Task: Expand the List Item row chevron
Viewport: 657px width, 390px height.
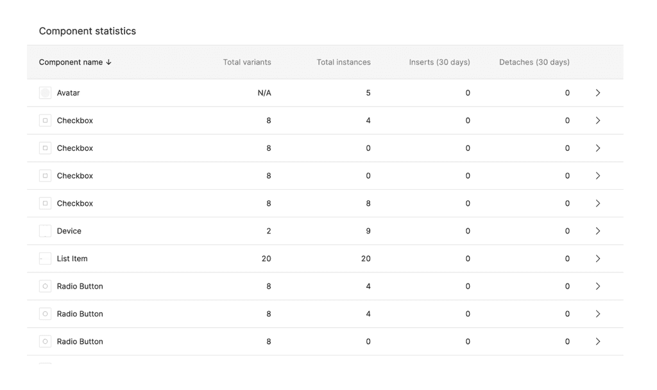Action: point(597,259)
